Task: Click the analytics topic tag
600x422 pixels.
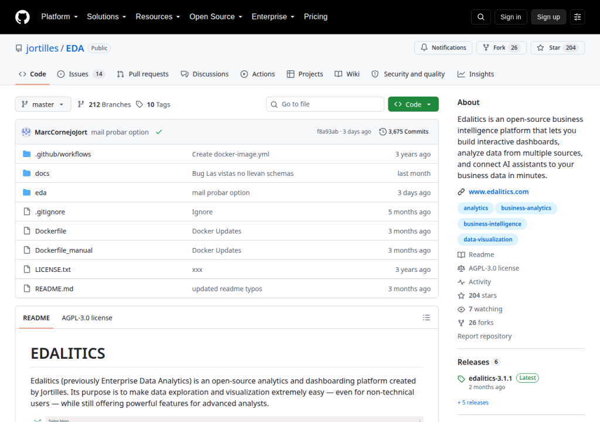Action: click(476, 208)
